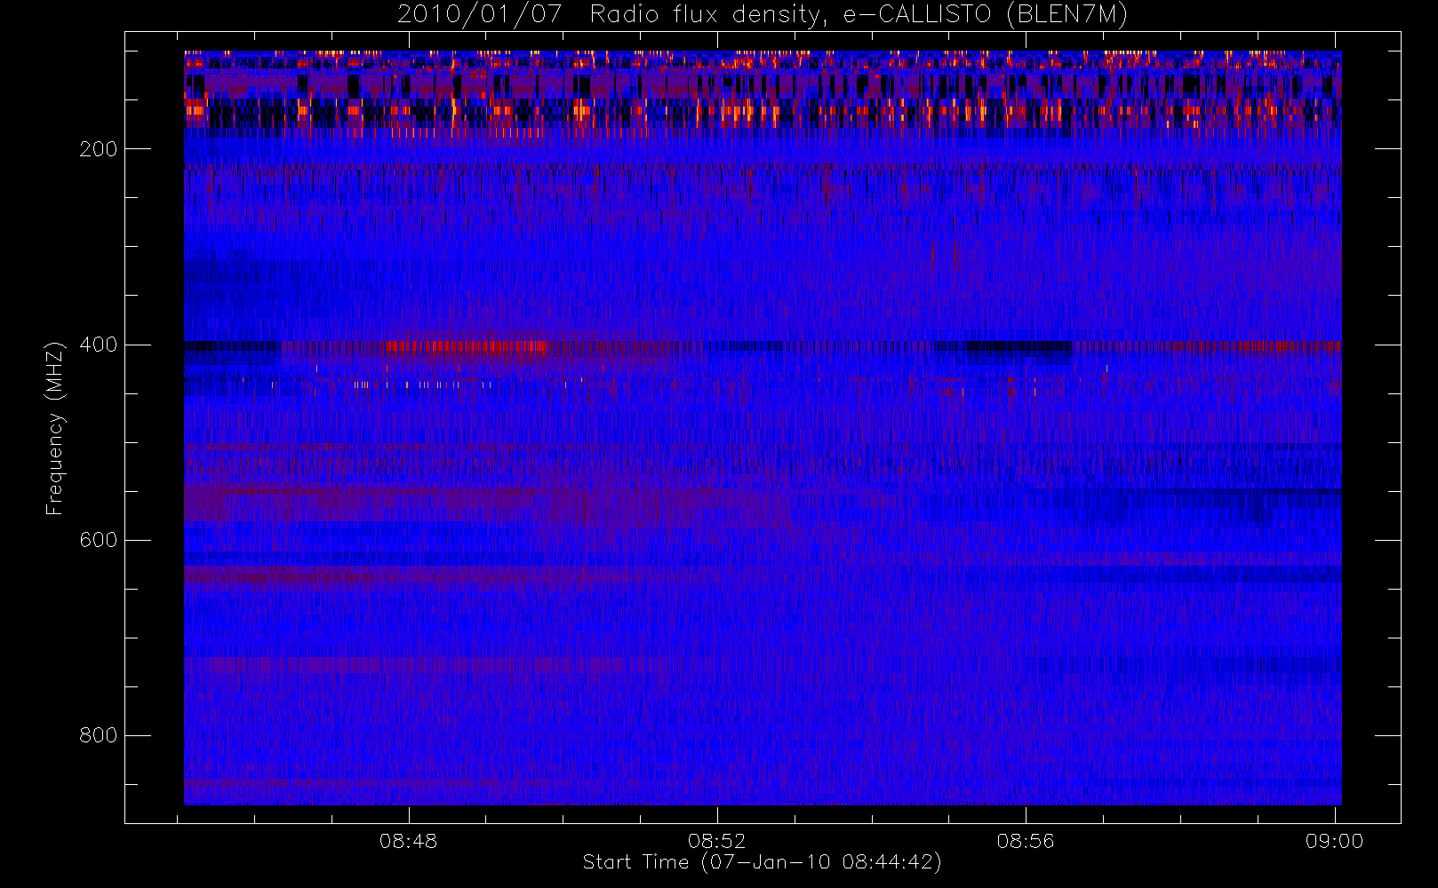
Task: Click the 09:00 time axis label
Action: pyautogui.click(x=1334, y=841)
